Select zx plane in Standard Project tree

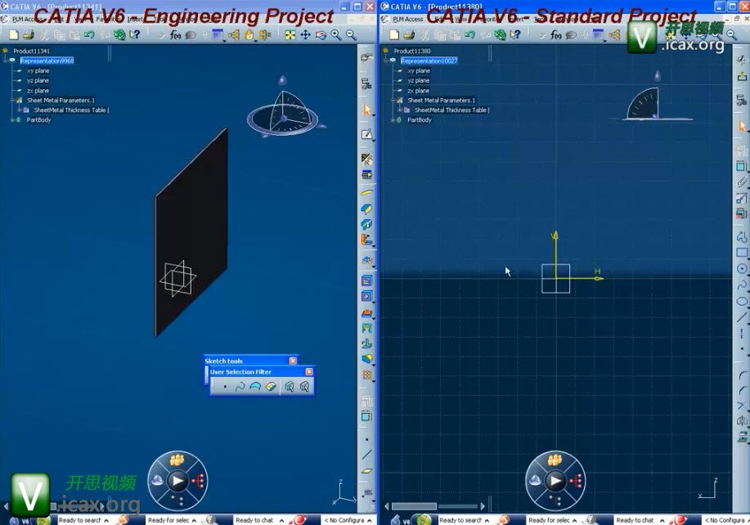419,91
